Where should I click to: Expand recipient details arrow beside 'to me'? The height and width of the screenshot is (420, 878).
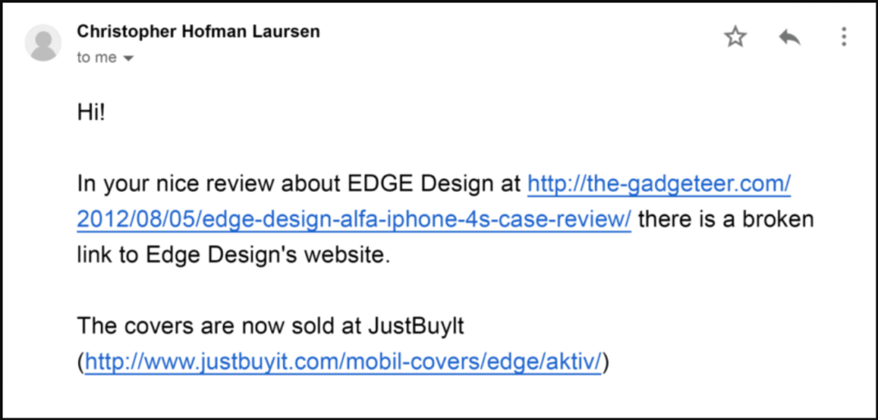tap(129, 58)
